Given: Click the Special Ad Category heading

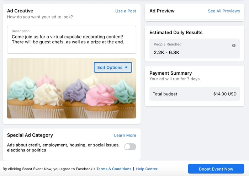Looking at the screenshot, I should tap(30, 135).
